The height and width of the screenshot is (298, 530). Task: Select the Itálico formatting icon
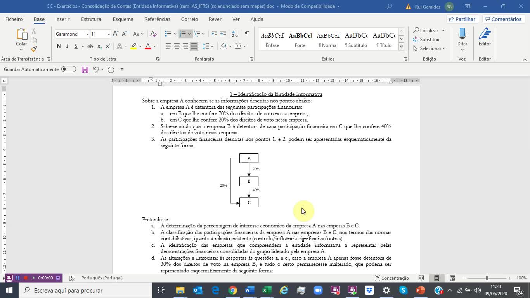point(67,46)
